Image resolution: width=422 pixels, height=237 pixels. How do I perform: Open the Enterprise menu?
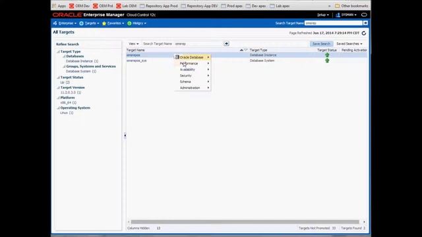pyautogui.click(x=65, y=24)
